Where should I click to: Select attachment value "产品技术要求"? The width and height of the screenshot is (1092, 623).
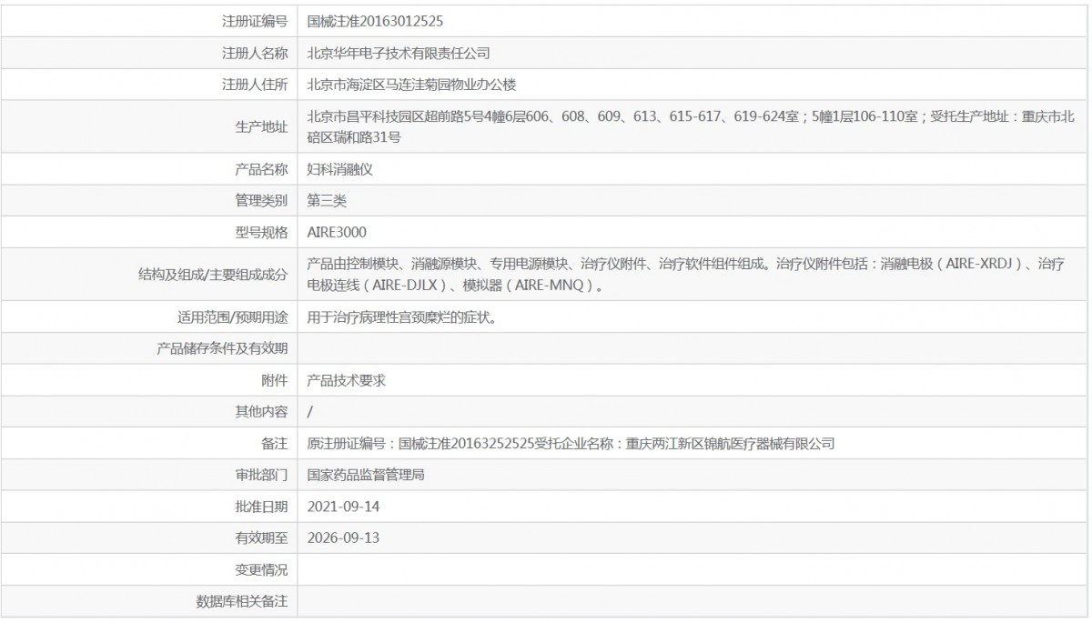click(347, 380)
